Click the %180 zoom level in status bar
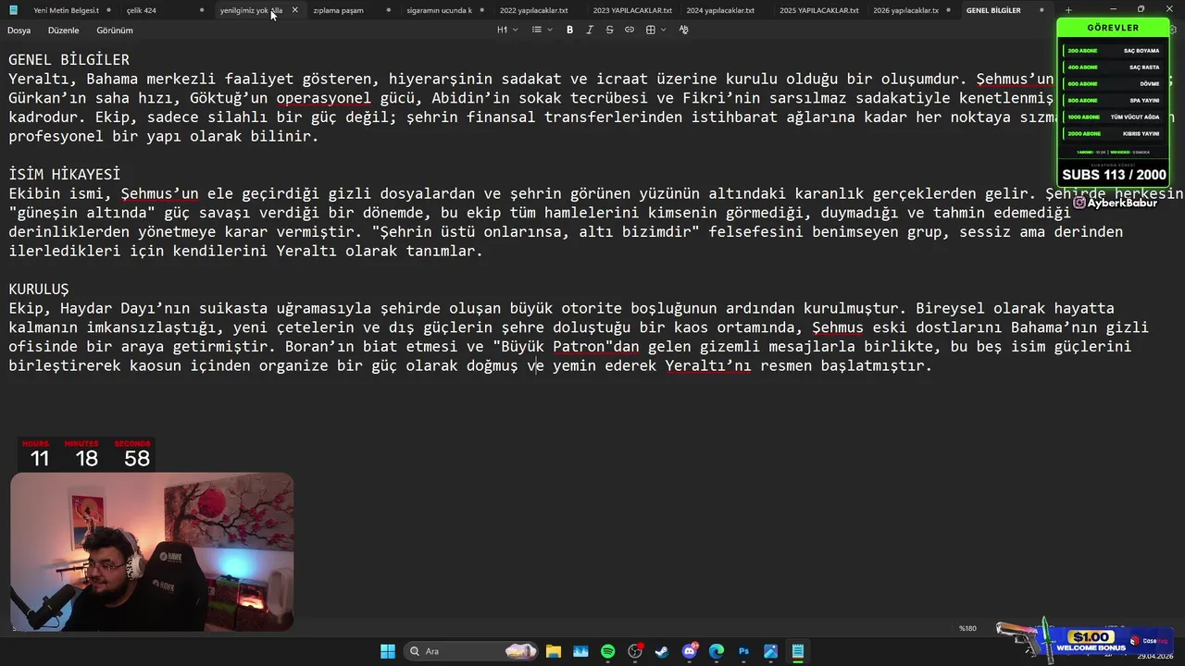The width and height of the screenshot is (1185, 666). point(967,628)
